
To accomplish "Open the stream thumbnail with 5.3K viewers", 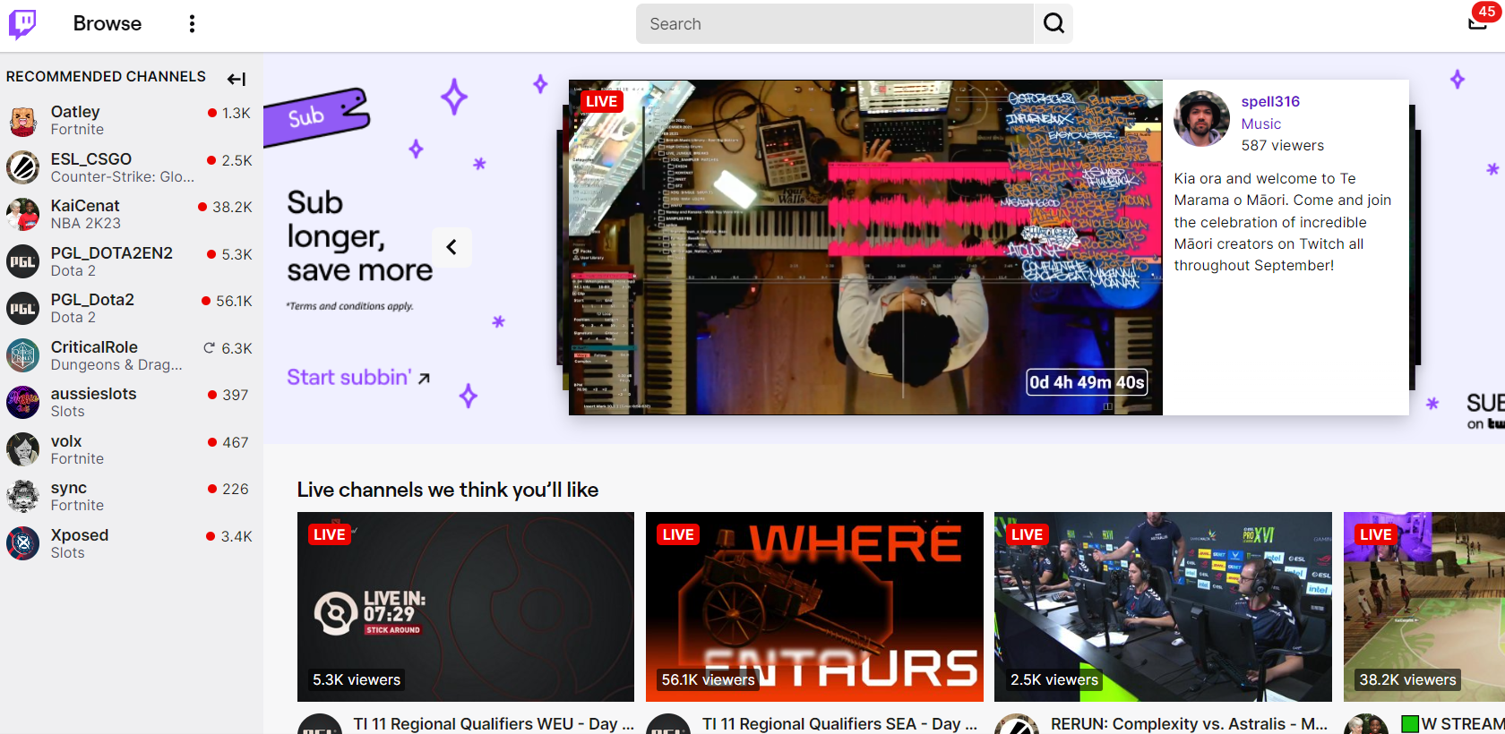I will point(466,607).
